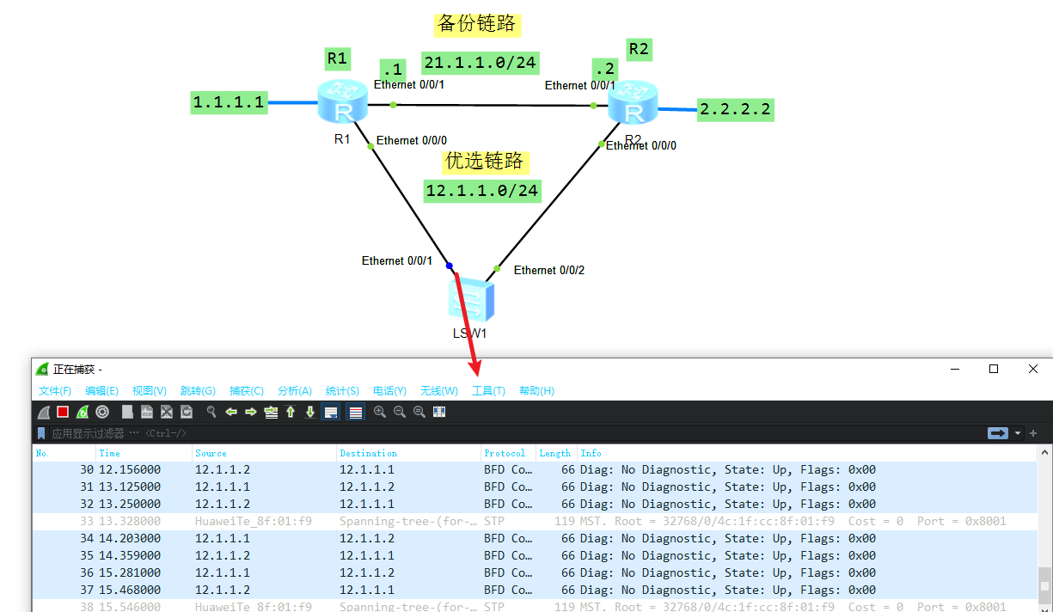This screenshot has height=612, width=1053.
Task: Open the display filter history dropdown
Action: [x=1019, y=433]
